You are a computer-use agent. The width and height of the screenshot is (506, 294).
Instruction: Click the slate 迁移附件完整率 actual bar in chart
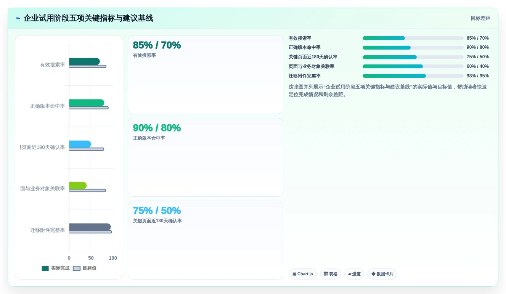90,227
